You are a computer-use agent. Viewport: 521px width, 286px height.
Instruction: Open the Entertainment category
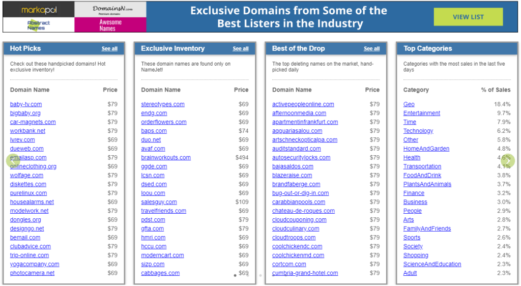click(x=422, y=113)
